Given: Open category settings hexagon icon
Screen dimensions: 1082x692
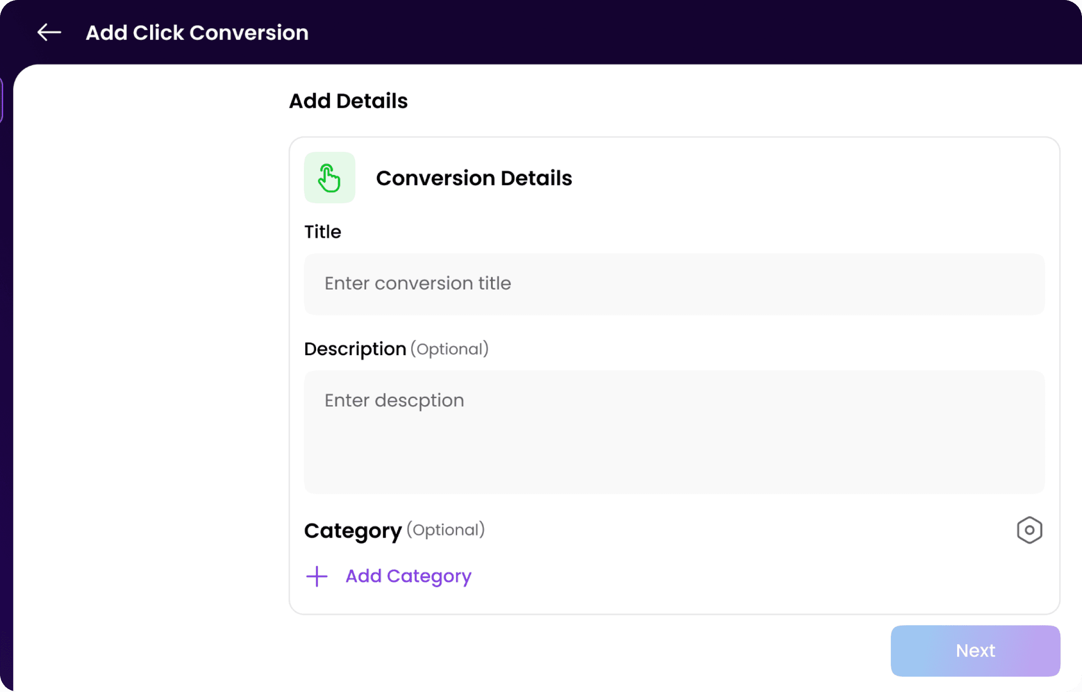Looking at the screenshot, I should click(x=1029, y=530).
